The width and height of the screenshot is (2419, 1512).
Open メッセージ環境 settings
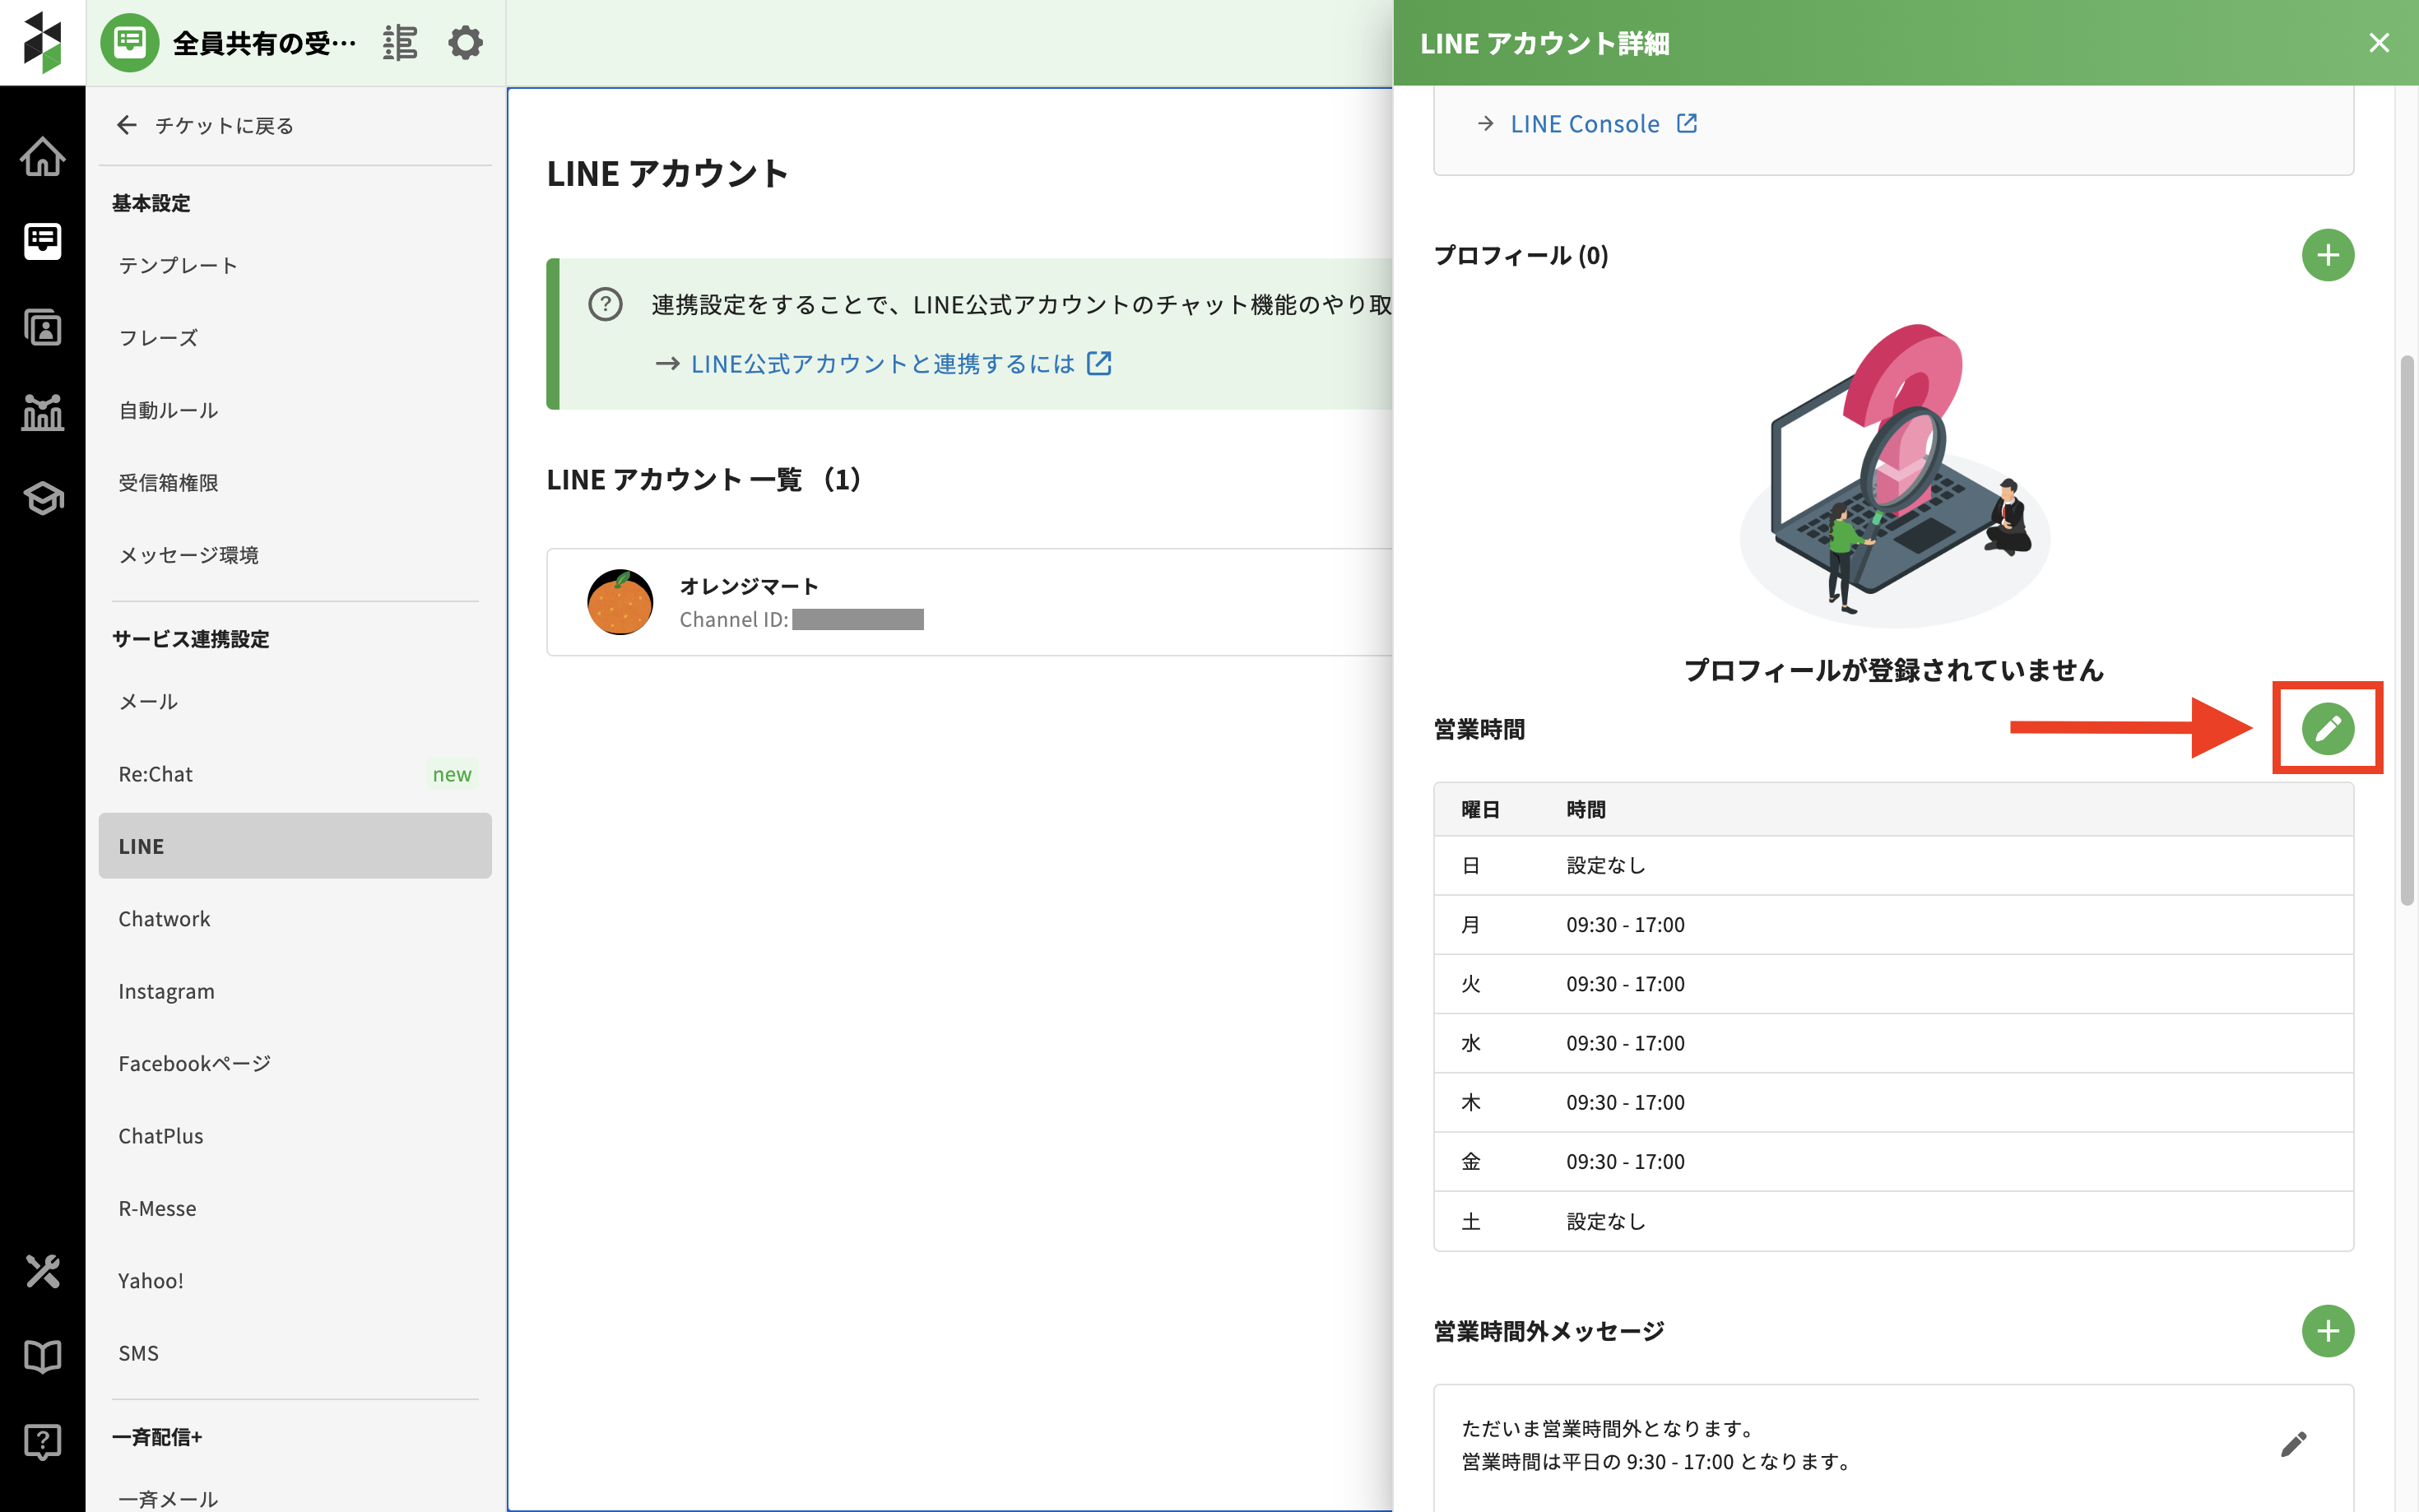click(295, 555)
